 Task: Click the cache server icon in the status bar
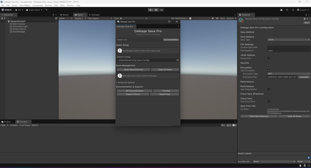coord(305,165)
